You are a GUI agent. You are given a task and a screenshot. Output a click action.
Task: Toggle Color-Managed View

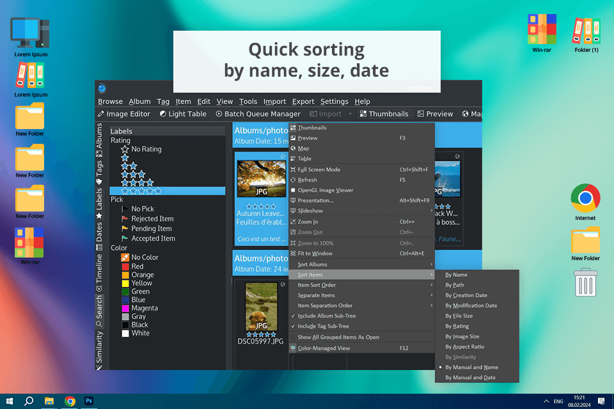[361, 348]
